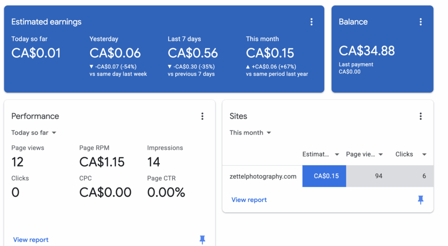Expand the Performance "Today so far" dropdown
The height and width of the screenshot is (246, 448).
pyautogui.click(x=34, y=133)
